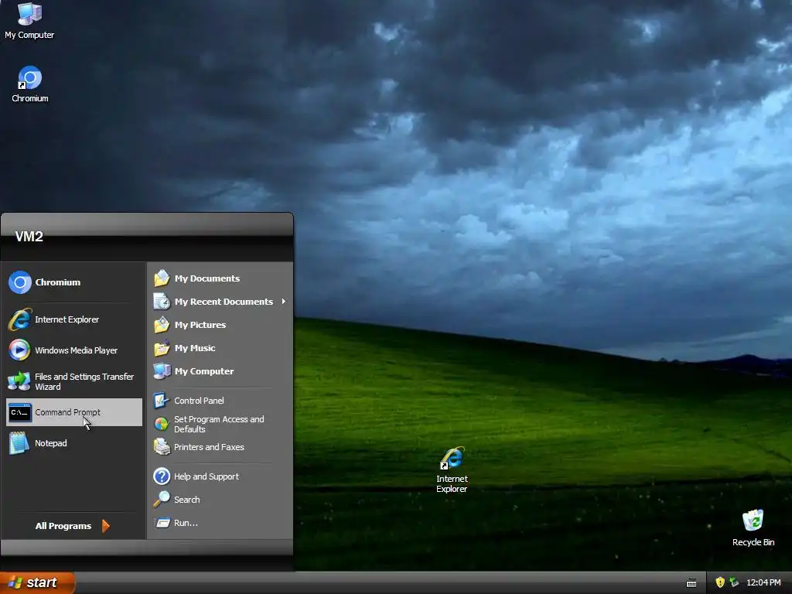This screenshot has height=594, width=792.
Task: Click the keyboard icon in taskbar
Action: point(691,583)
